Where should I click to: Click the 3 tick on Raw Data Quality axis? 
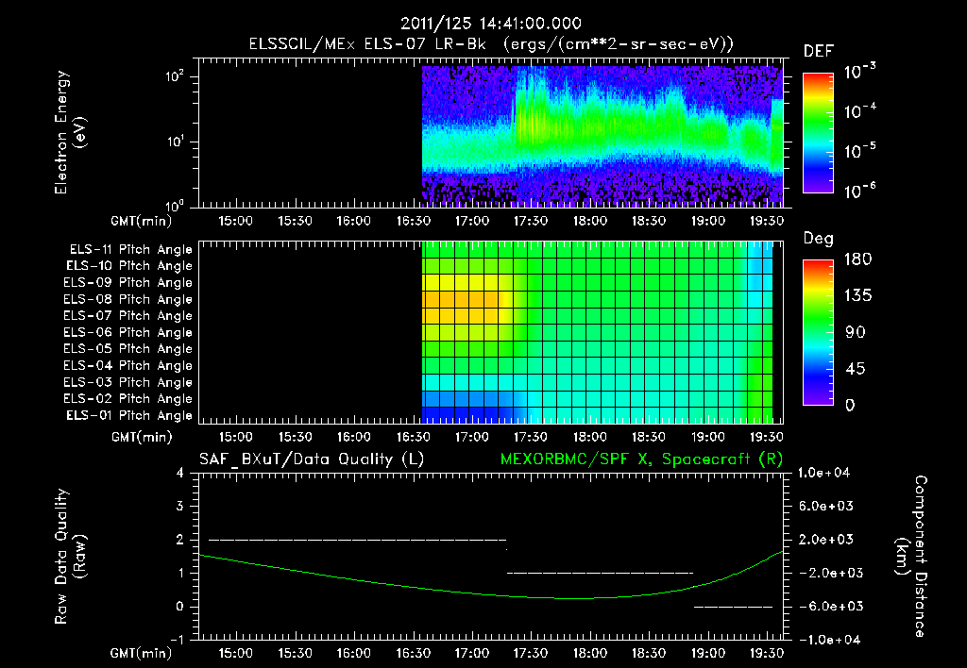click(180, 506)
